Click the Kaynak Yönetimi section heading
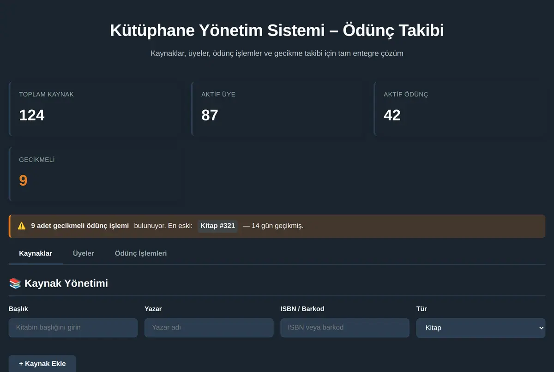 58,283
